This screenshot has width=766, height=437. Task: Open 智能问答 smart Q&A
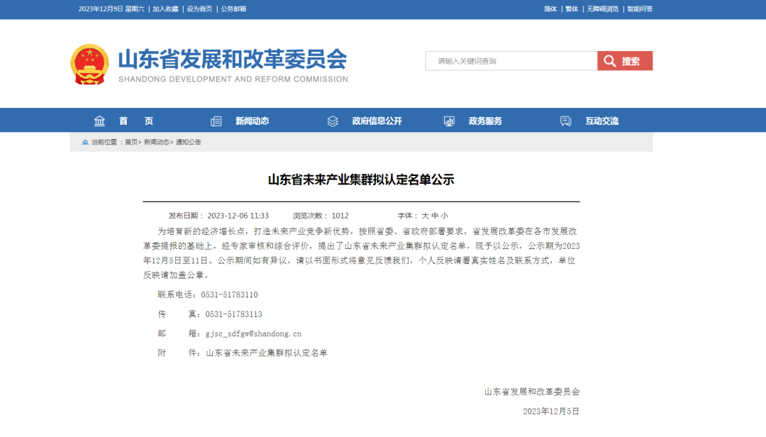tap(640, 9)
